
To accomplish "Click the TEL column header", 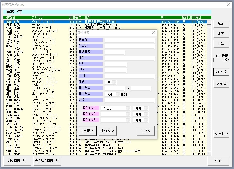I will 163,17.
